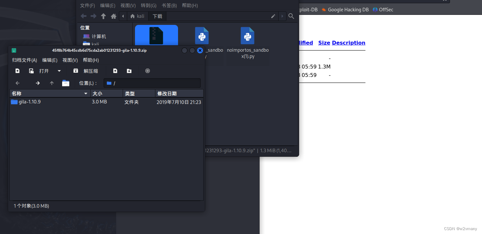The width and height of the screenshot is (482, 234).
Task: Click the archive manager app icon in title bar
Action: 14,50
